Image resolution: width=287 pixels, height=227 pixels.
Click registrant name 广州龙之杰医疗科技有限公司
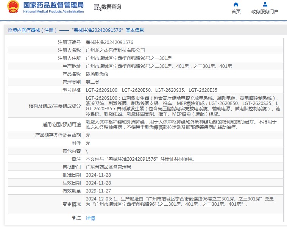(x=115, y=50)
